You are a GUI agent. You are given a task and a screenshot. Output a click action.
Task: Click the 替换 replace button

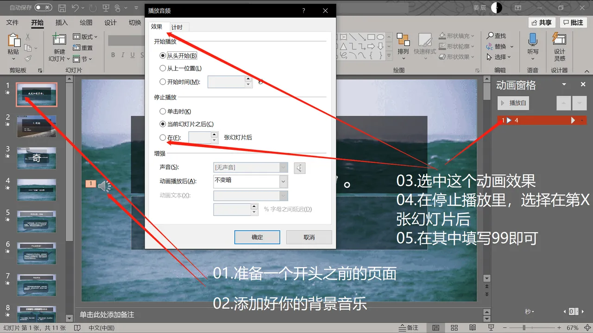click(500, 46)
